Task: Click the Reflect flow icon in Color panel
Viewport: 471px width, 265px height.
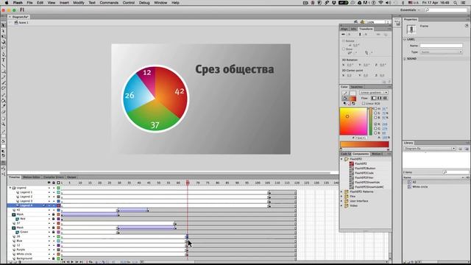Action: point(380,98)
